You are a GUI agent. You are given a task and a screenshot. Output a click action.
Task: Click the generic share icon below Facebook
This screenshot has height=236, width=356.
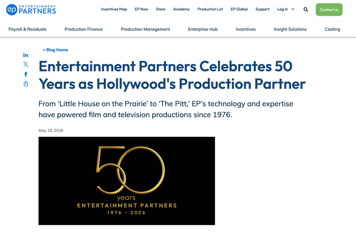click(x=26, y=84)
